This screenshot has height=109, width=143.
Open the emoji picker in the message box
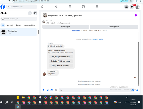[x=132, y=90]
